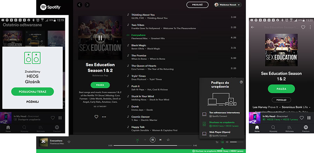Screen dimensions: 314x153
Task: Select the track The Promise
Action: (139, 55)
